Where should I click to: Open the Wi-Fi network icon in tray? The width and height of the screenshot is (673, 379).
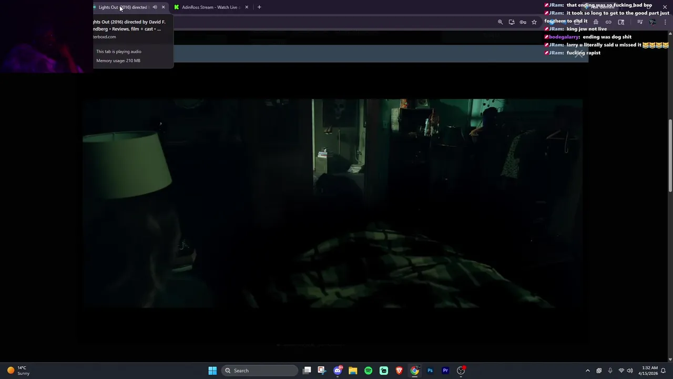[x=621, y=371]
